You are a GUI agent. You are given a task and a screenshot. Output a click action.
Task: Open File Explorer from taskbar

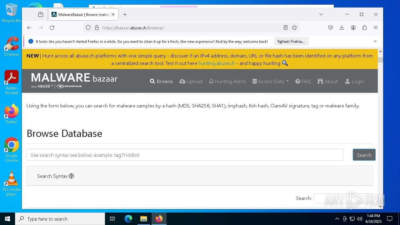click(143, 219)
